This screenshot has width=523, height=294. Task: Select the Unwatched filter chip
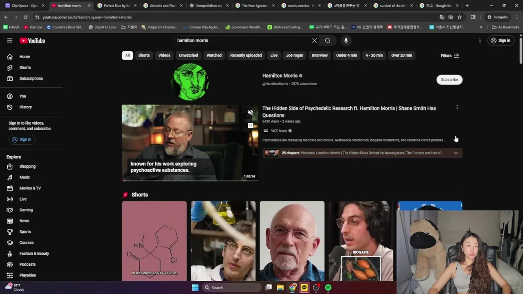pos(188,55)
